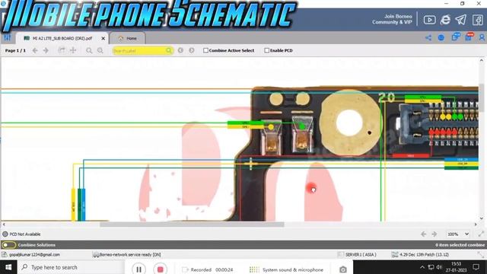Viewport: 487px width, 274px height.
Task: Click horizontal scrollbar left arrow
Action: [4, 225]
